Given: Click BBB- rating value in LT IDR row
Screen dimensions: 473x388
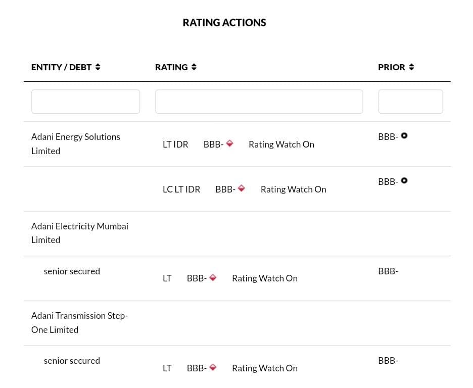Looking at the screenshot, I should coord(214,144).
